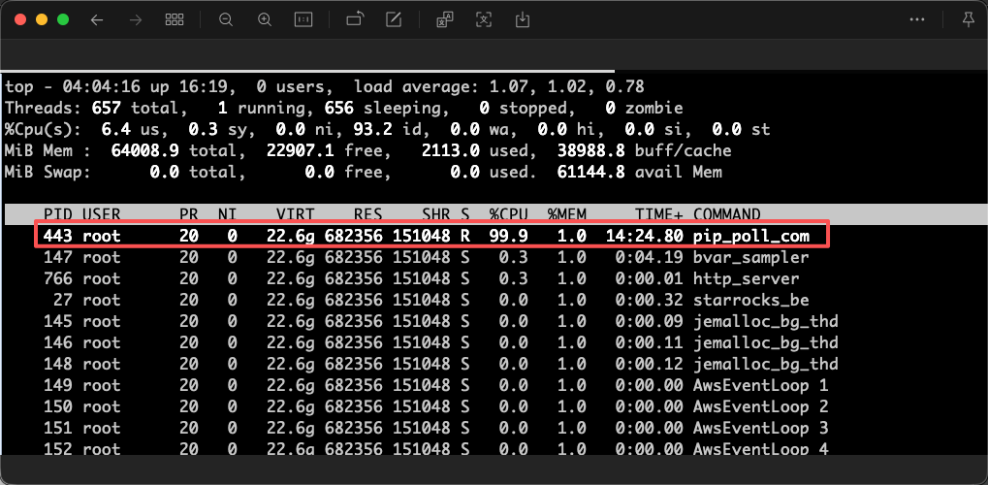Go forward to the next image
Image resolution: width=988 pixels, height=485 pixels.
136,19
